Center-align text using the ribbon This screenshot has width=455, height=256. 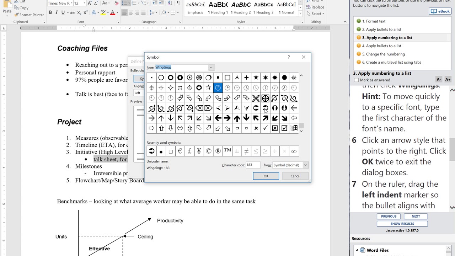pyautogui.click(x=131, y=12)
